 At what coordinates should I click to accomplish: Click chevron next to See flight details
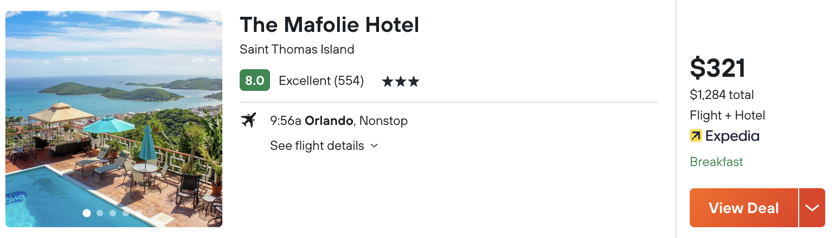pos(374,146)
